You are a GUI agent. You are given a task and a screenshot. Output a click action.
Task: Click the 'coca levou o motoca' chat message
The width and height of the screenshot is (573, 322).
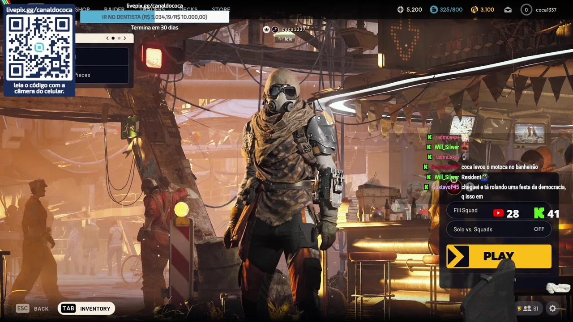pyautogui.click(x=500, y=167)
